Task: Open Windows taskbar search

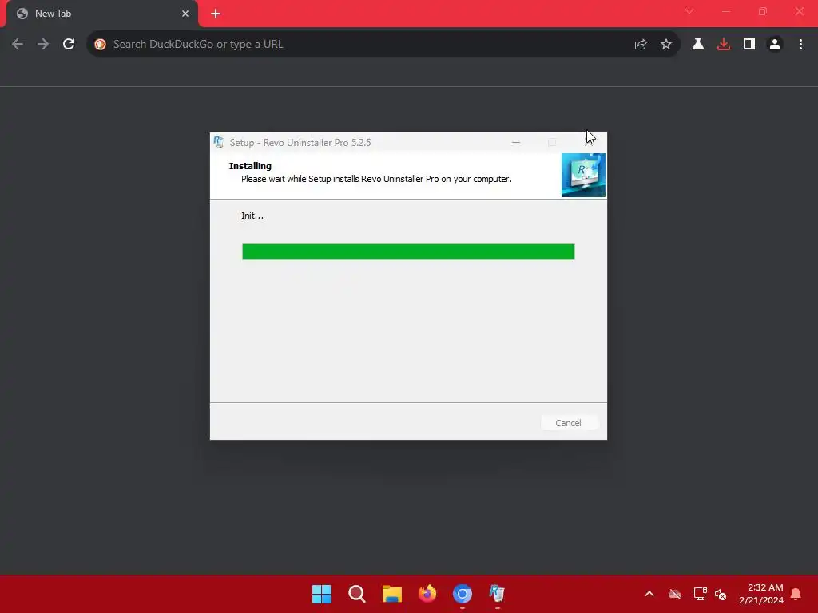Action: tap(357, 594)
